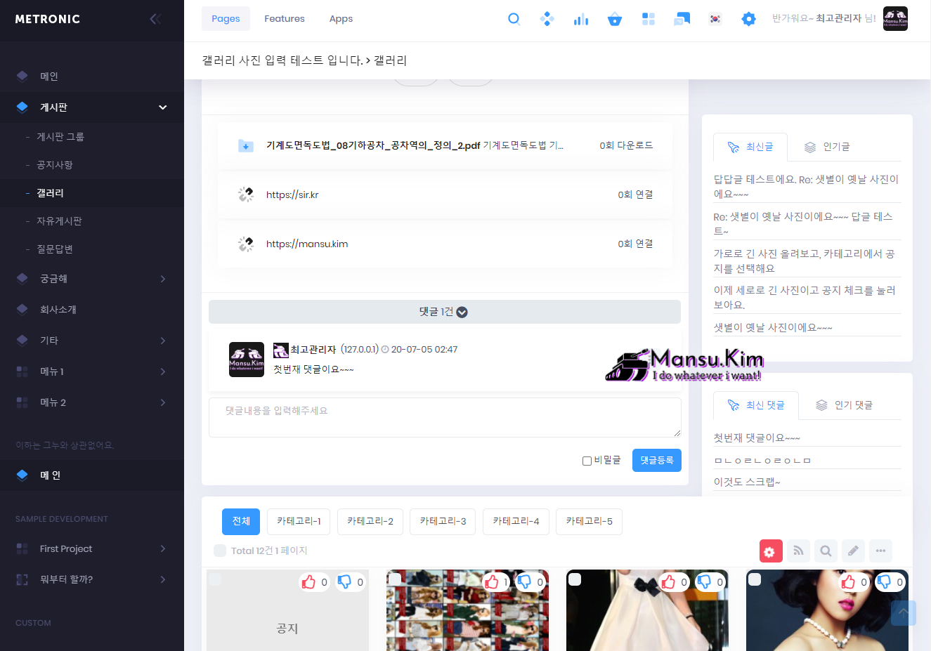Check the checkbox on the pearl necklace portrait
The image size is (931, 651).
(755, 579)
